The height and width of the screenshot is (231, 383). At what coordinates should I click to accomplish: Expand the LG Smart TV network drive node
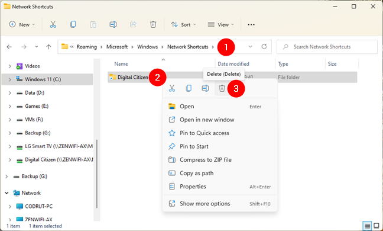pos(10,146)
